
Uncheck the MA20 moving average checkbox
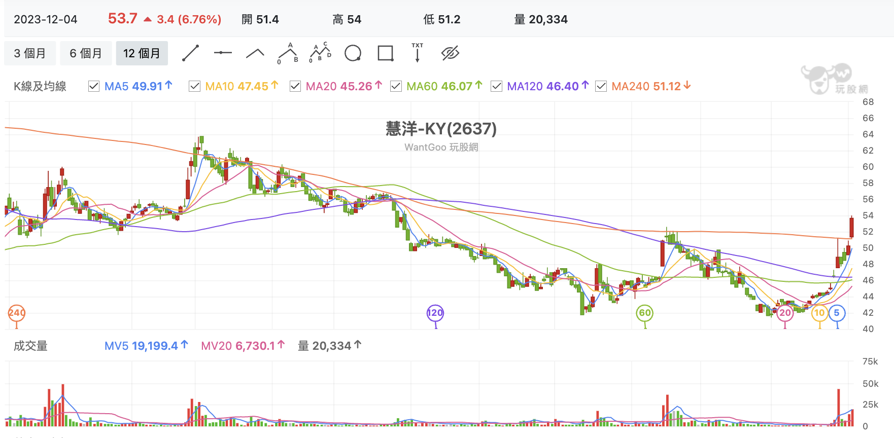[295, 86]
